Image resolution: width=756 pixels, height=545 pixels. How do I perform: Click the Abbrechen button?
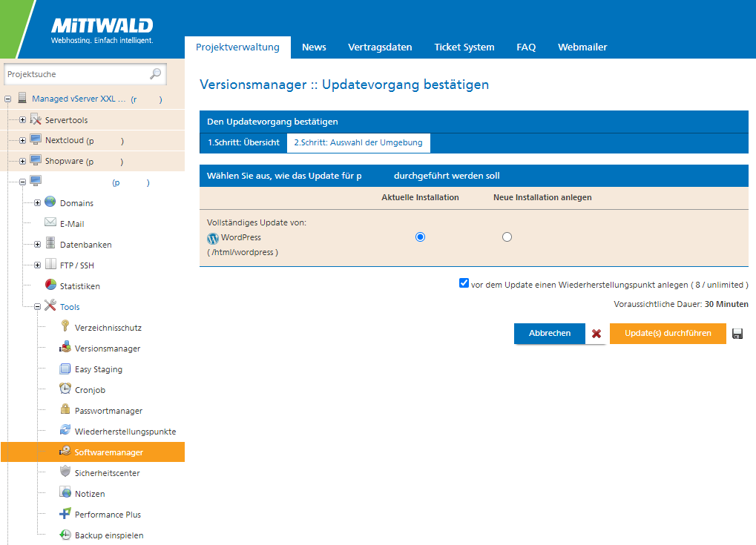(550, 333)
